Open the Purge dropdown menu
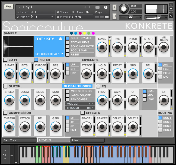Image resolution: width=176 pixels, height=165 pixels. point(107,12)
